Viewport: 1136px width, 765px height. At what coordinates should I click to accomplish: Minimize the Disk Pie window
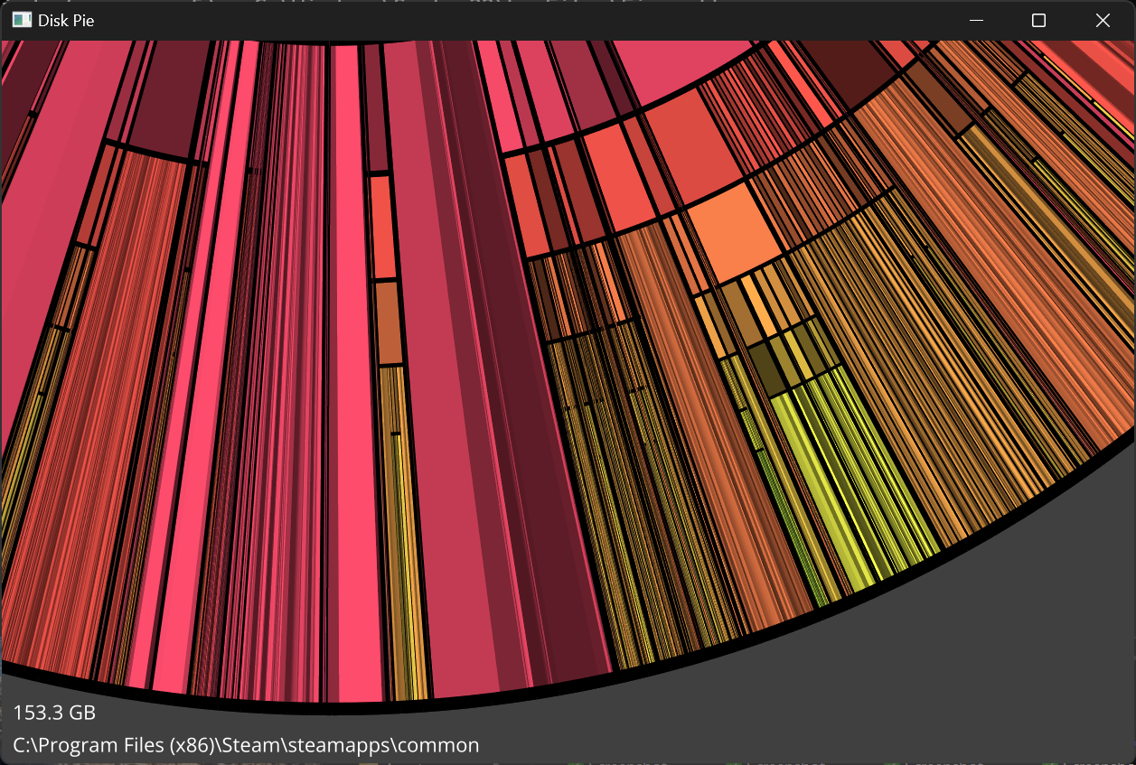(x=976, y=20)
